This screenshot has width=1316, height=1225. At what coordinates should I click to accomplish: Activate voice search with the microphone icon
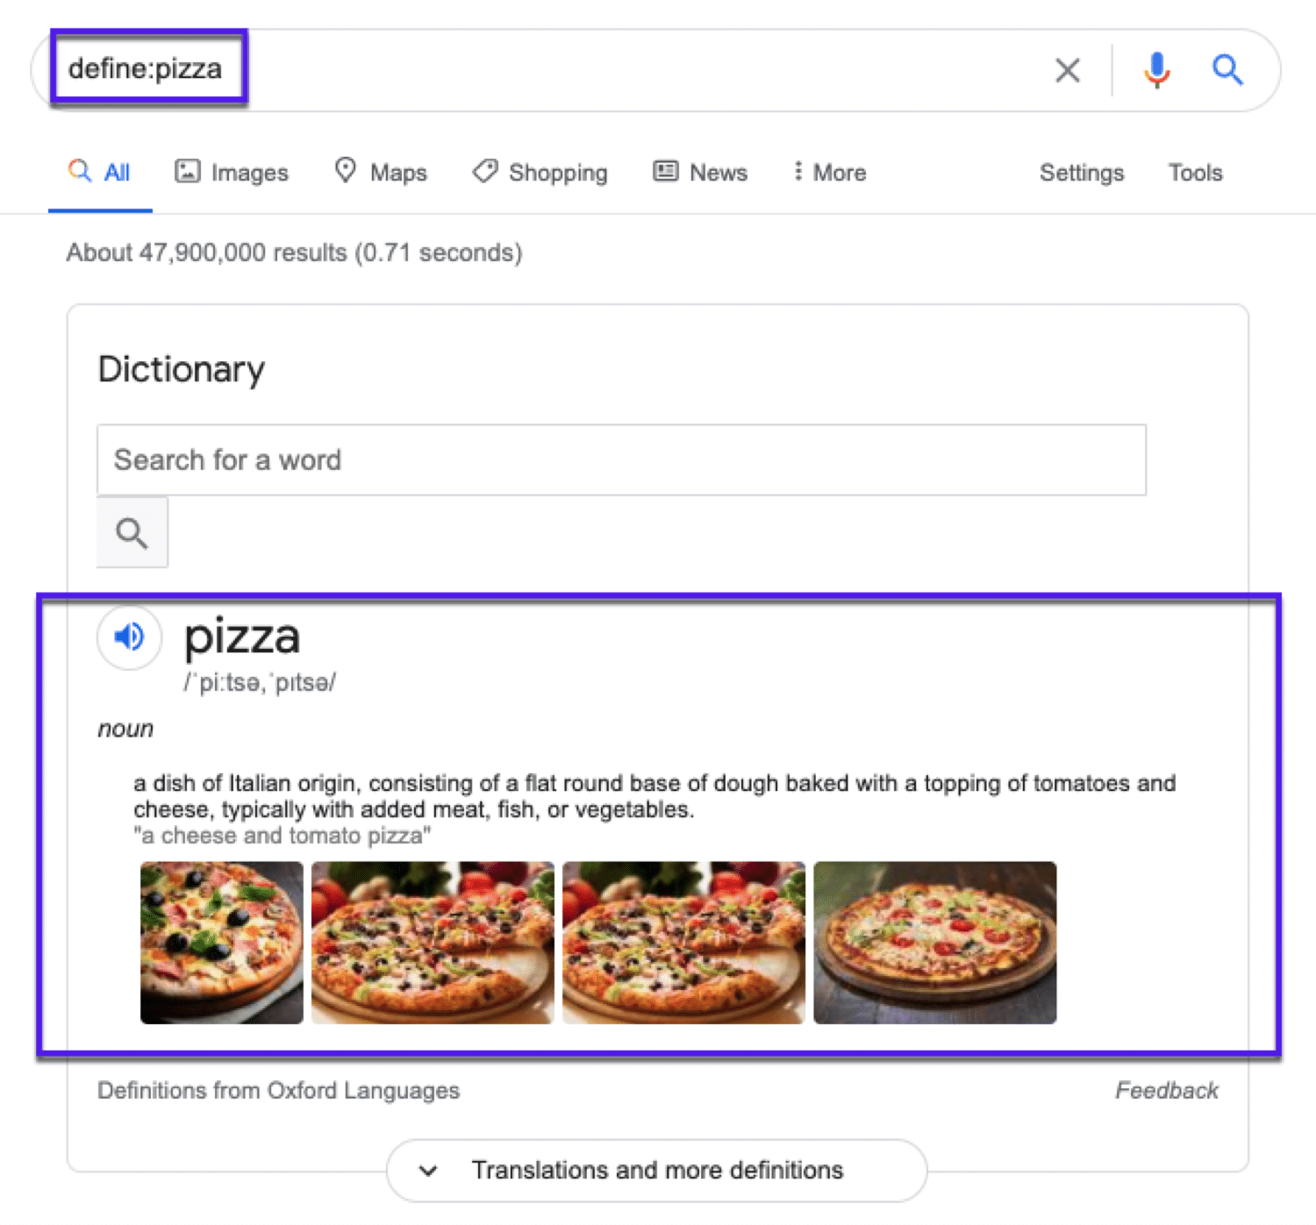click(1156, 69)
